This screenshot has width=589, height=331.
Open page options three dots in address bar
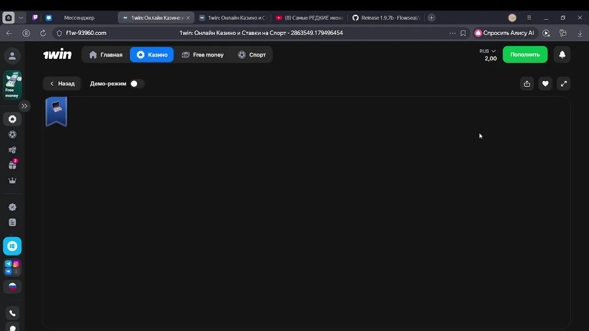[452, 33]
